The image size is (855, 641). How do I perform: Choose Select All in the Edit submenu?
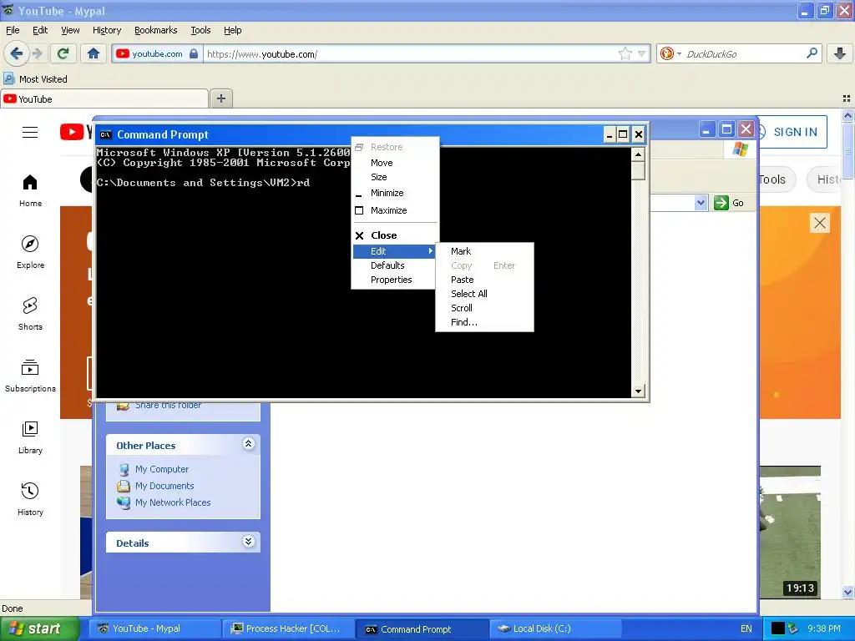[484, 294]
